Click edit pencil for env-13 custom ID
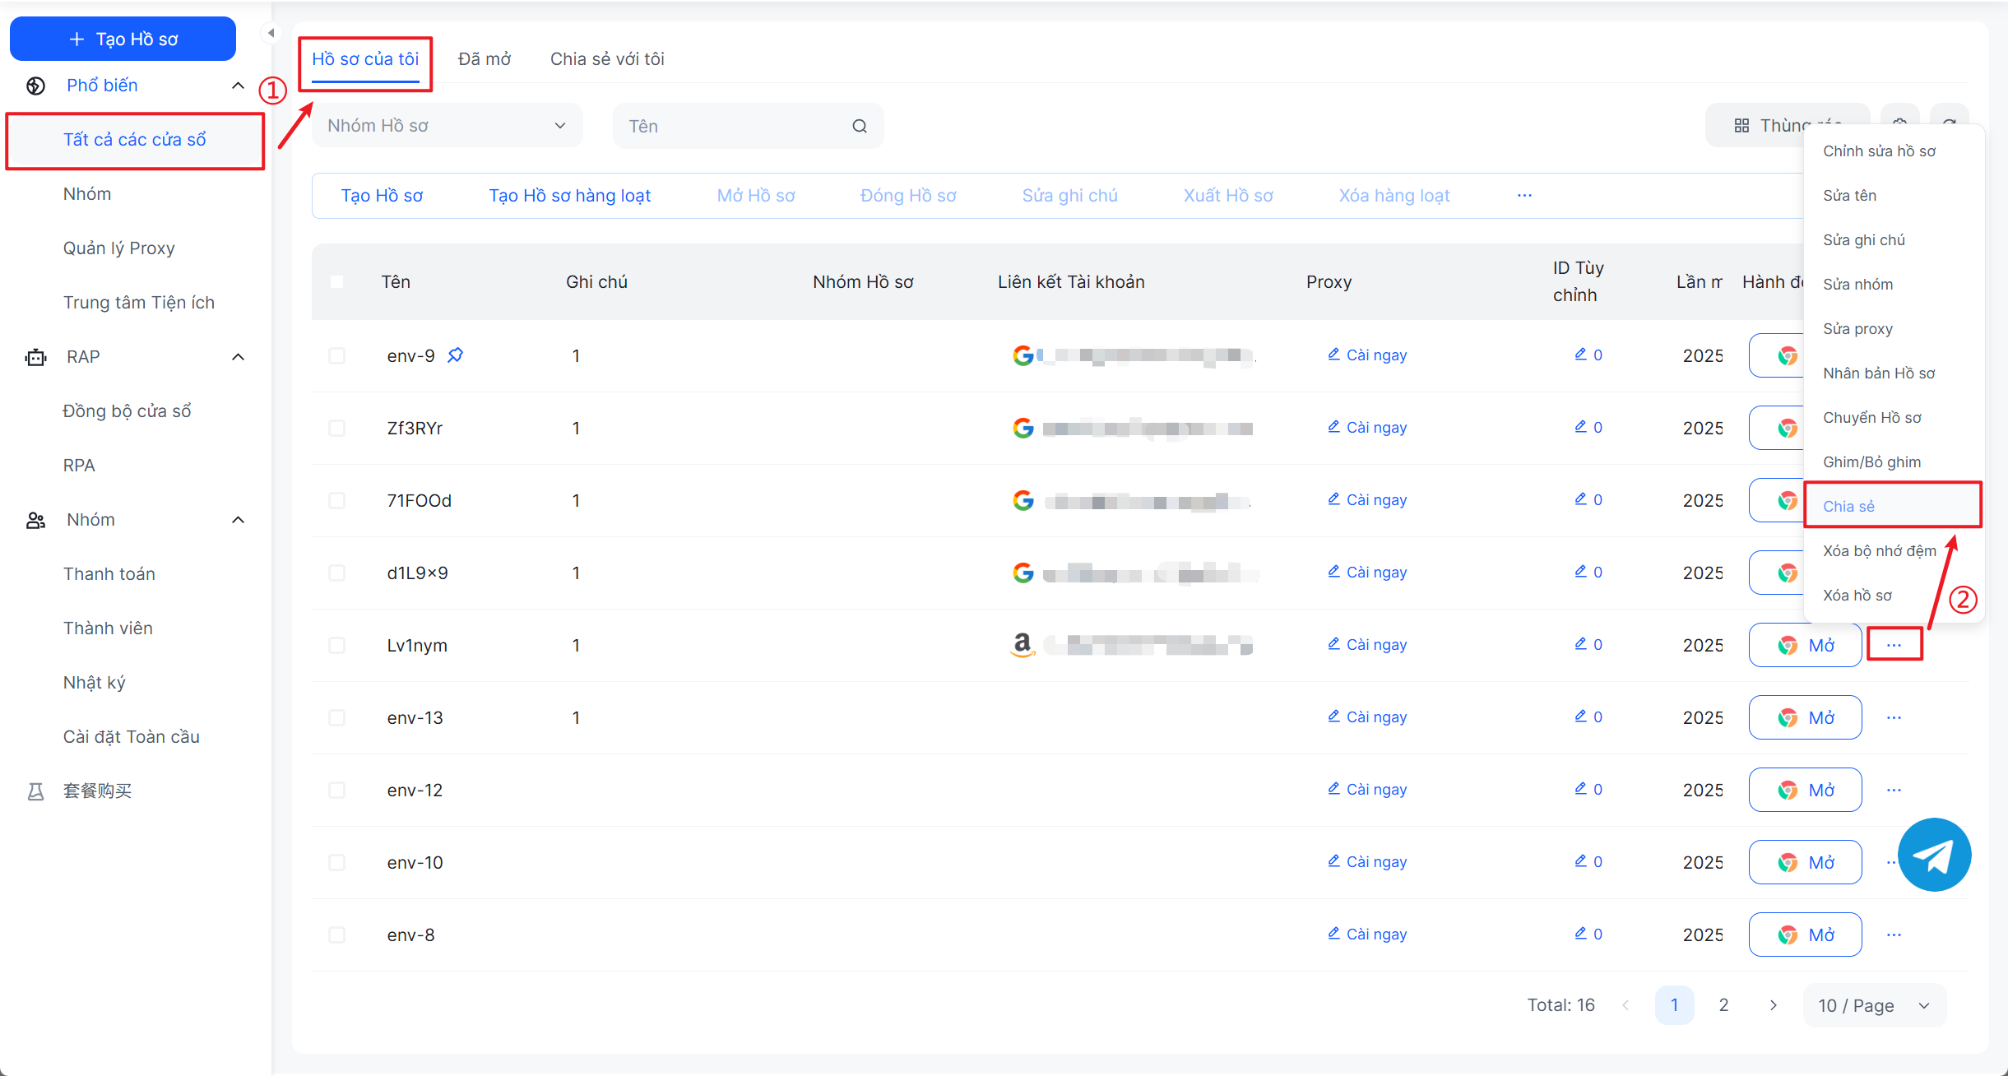The height and width of the screenshot is (1076, 2008). point(1580,717)
